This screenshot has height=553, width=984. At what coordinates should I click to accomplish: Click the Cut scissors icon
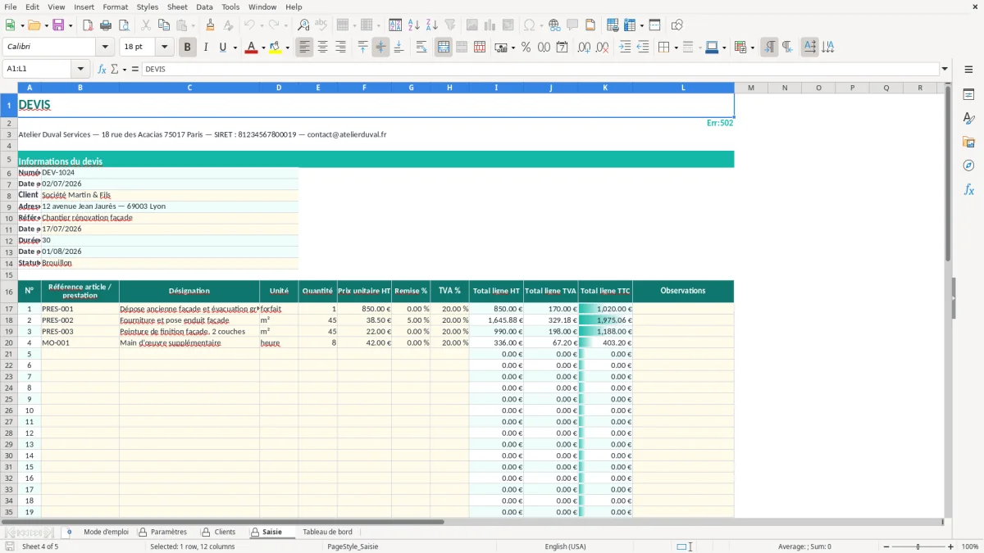pos(145,25)
